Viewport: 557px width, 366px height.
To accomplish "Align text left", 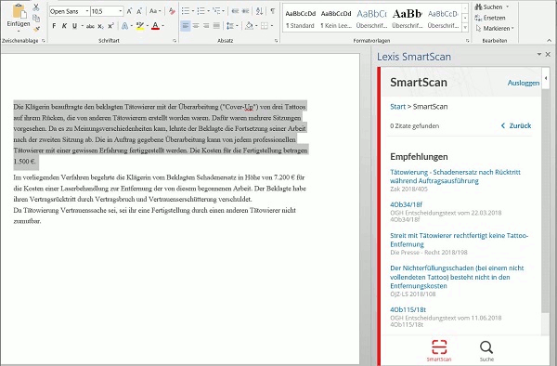I will (x=186, y=26).
